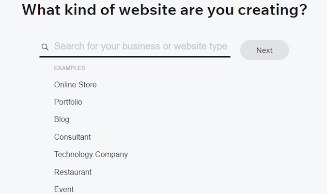The width and height of the screenshot is (327, 194).
Task: Click the word 'Technology' in the examples list
Action: tap(74, 155)
